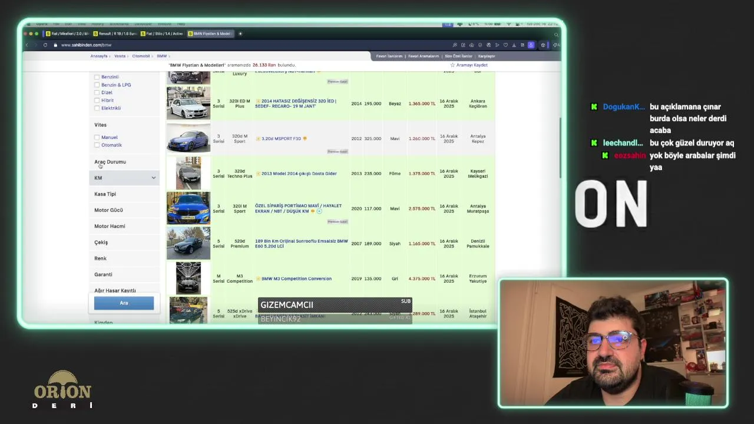Click the video play icon after DÜŞÜK KM

(319, 211)
